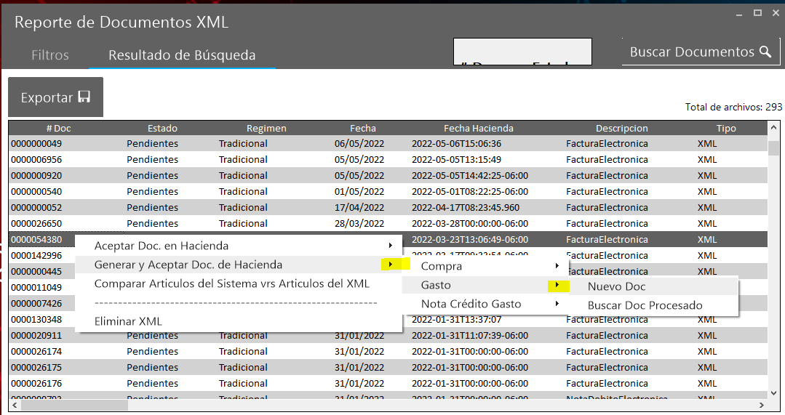Expand the Nota Crédito Gasto submenu arrow
This screenshot has height=415, width=785.
557,304
